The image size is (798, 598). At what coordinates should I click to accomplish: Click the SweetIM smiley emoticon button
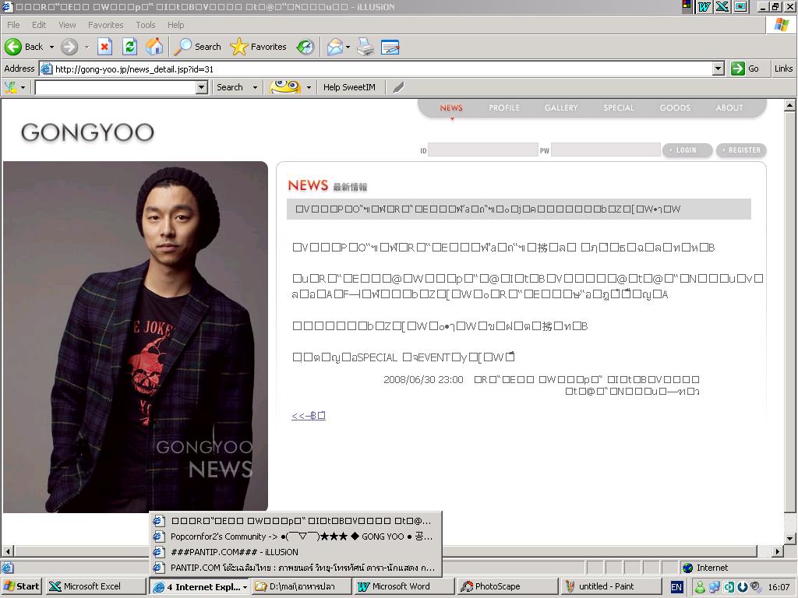pyautogui.click(x=285, y=87)
